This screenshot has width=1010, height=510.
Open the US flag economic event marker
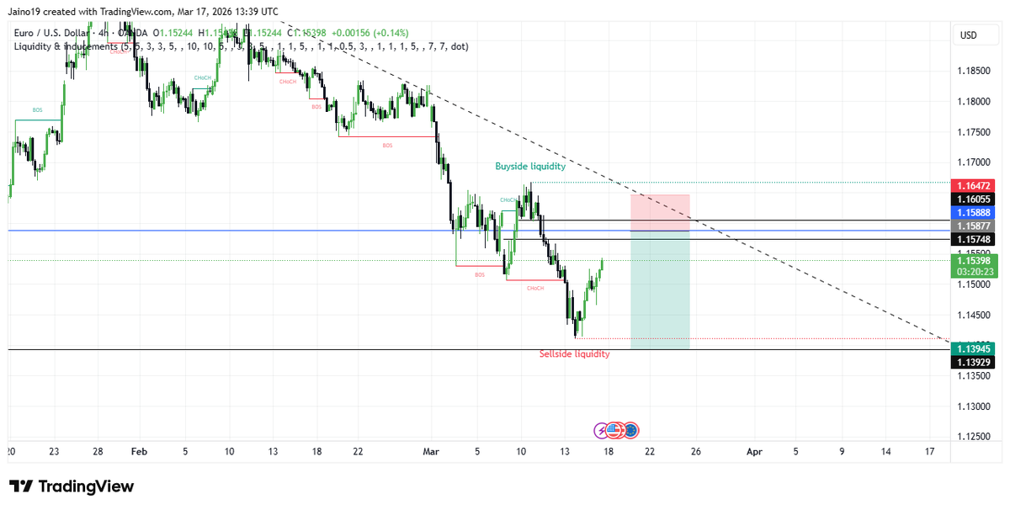pos(614,430)
